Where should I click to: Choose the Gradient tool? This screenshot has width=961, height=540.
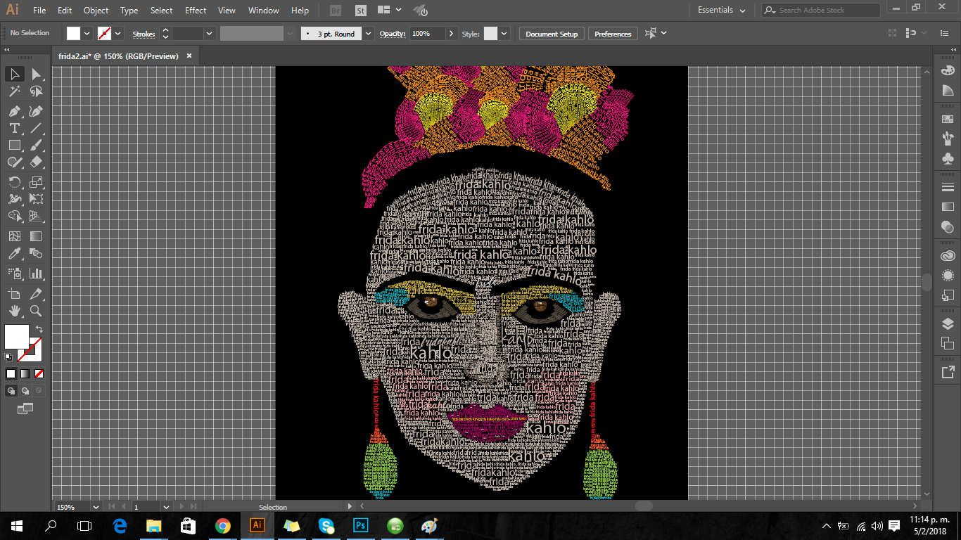coord(36,236)
